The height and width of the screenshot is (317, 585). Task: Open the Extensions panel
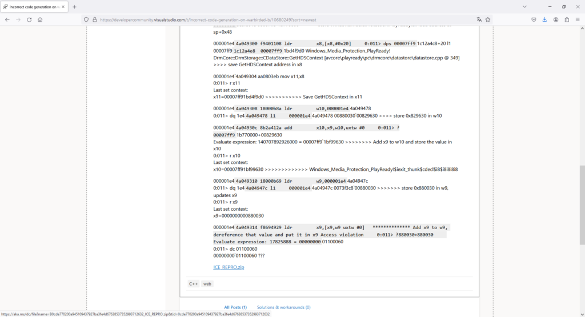click(x=567, y=19)
